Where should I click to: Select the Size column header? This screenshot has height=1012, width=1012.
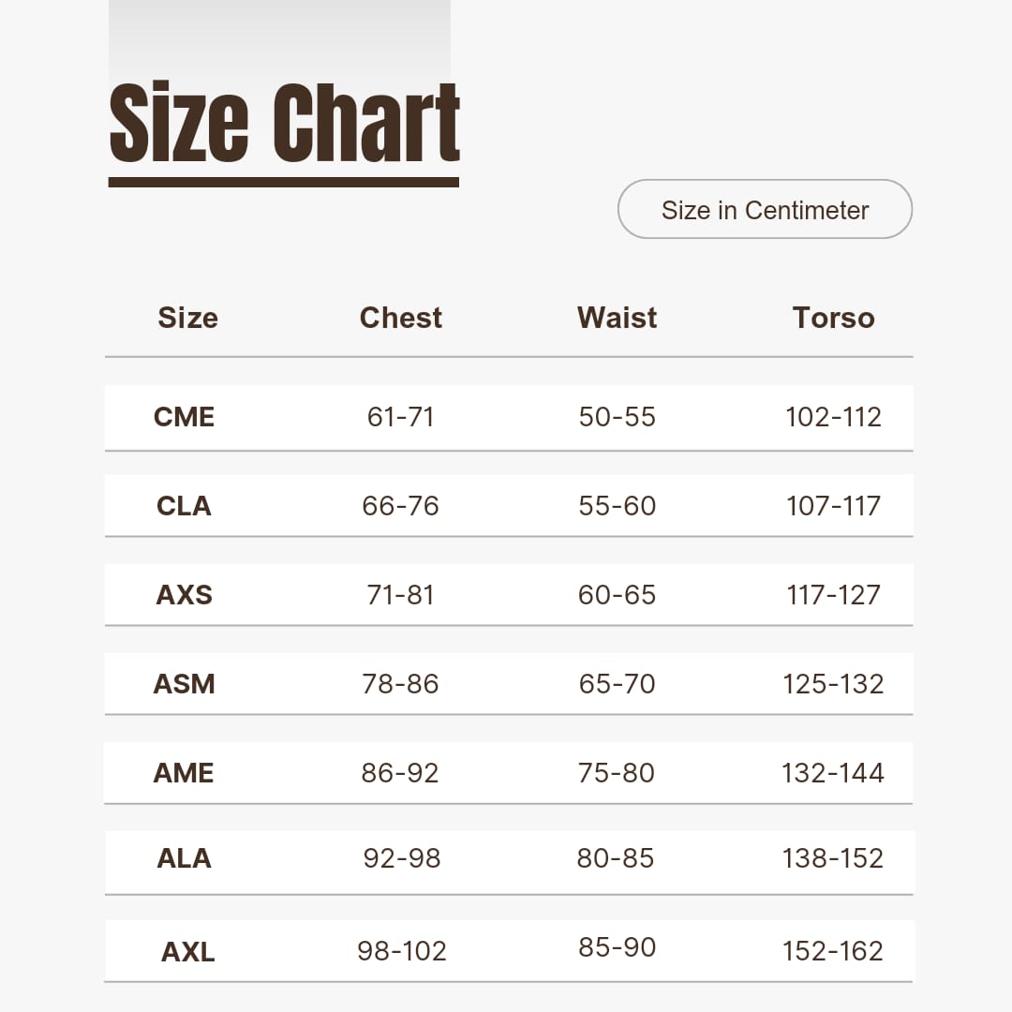[x=187, y=318]
